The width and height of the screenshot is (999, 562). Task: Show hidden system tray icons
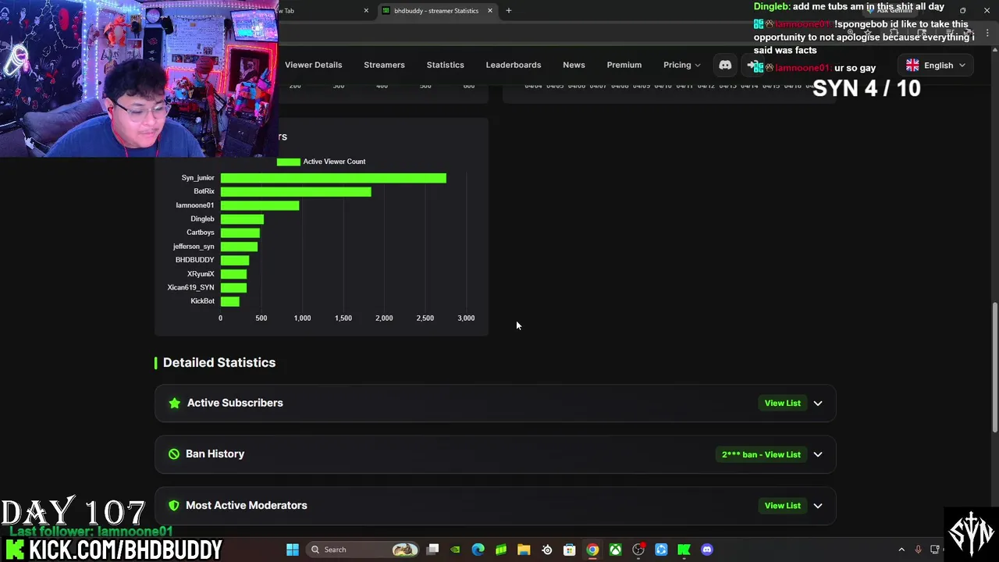(901, 550)
